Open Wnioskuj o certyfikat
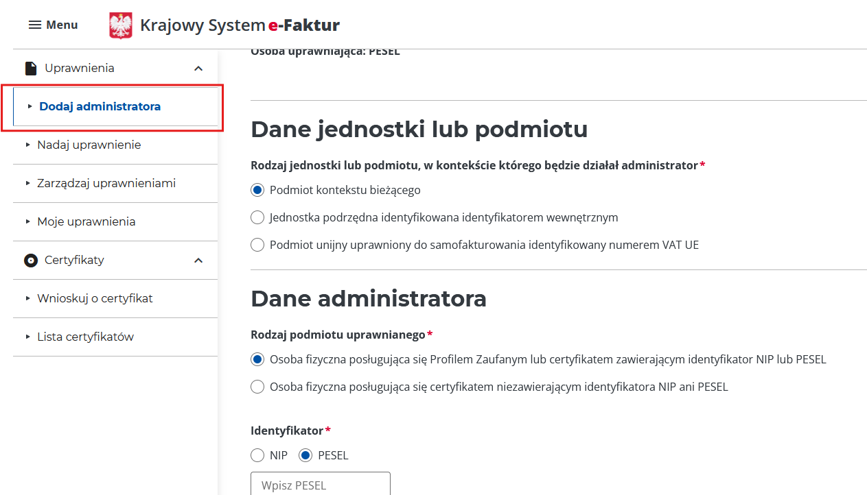 [95, 298]
